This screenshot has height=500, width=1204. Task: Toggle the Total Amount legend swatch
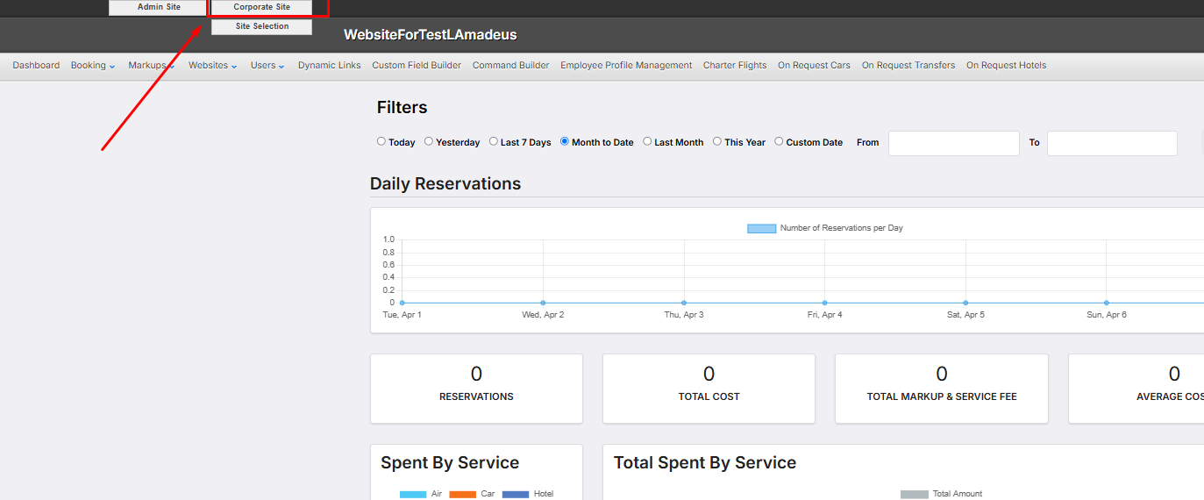pos(915,494)
